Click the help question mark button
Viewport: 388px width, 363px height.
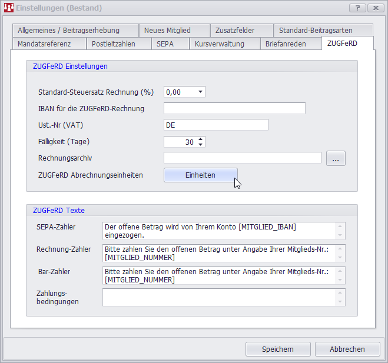[x=357, y=8]
